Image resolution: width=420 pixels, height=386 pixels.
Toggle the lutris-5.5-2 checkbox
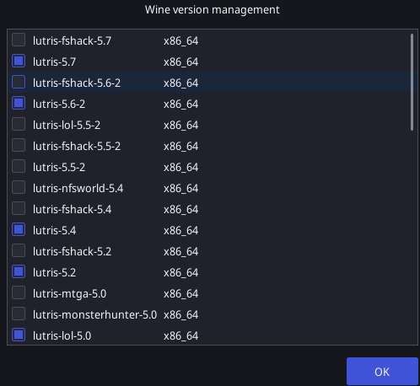pos(19,166)
